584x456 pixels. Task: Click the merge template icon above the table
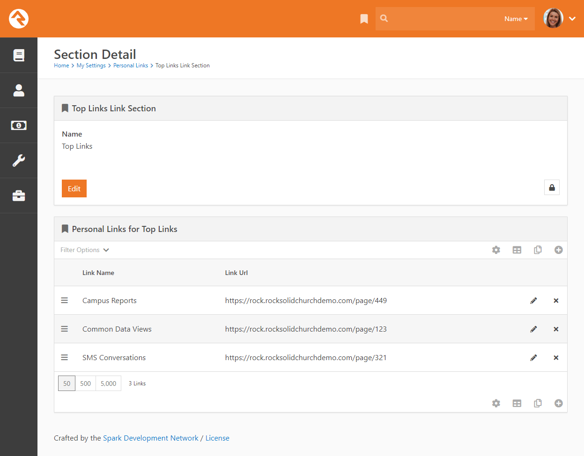point(538,250)
